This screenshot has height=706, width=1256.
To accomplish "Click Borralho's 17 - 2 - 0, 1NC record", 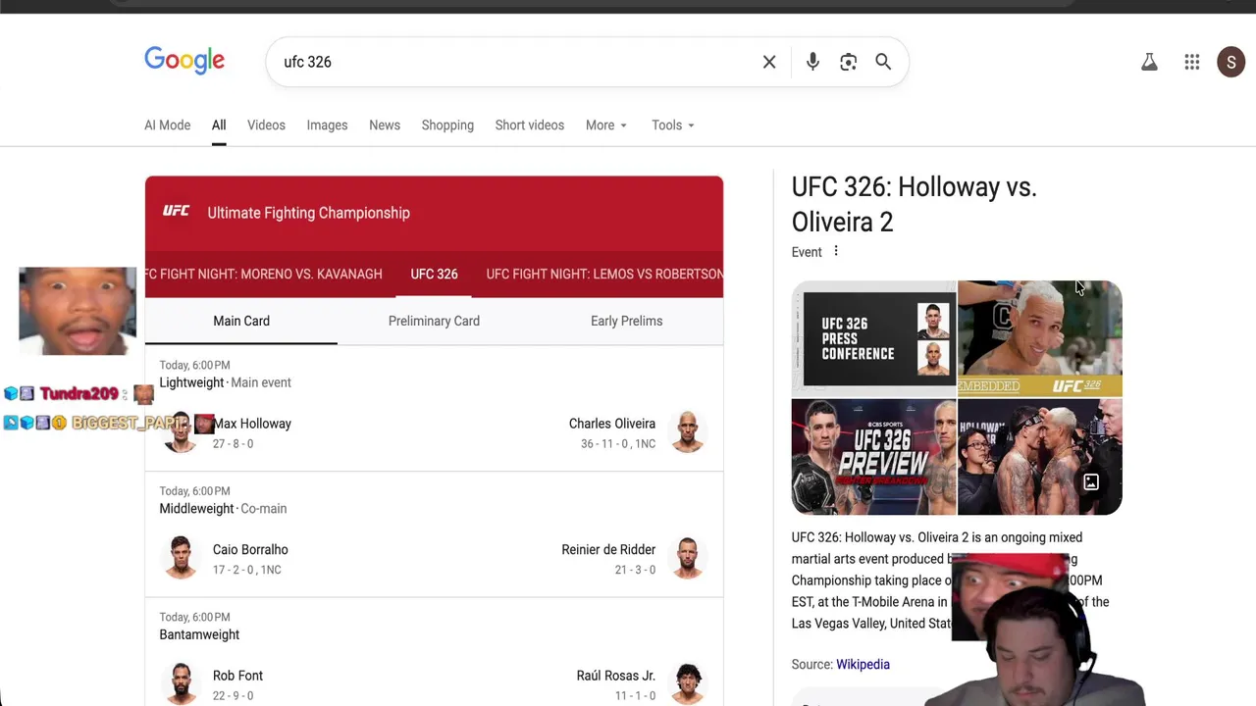I will pyautogui.click(x=247, y=570).
